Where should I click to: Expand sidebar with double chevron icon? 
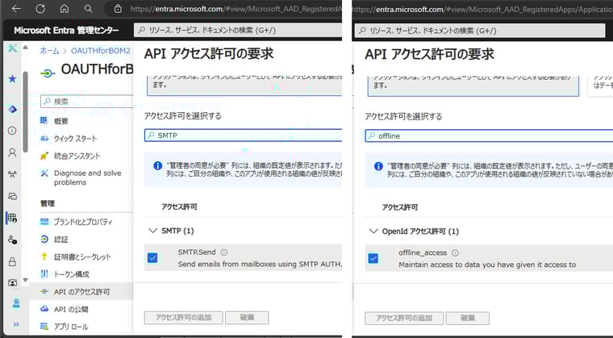point(16,324)
